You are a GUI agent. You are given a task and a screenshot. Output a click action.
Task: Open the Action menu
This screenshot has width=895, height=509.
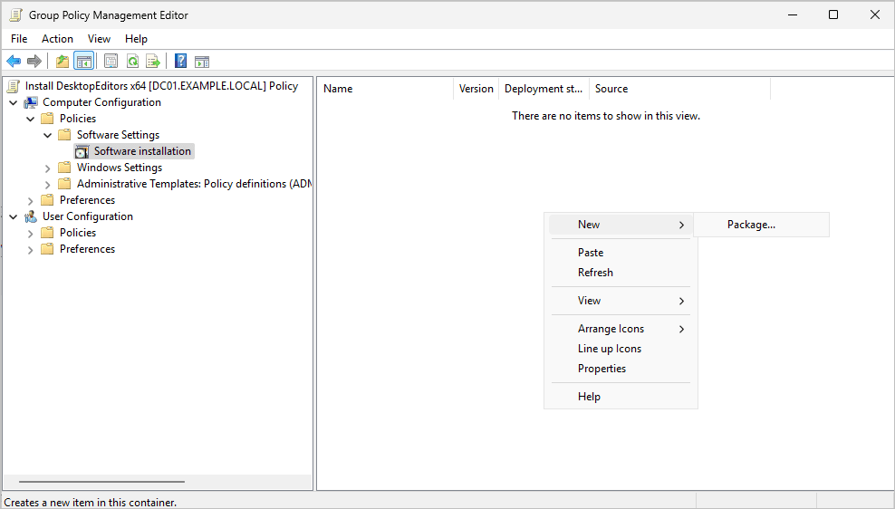pyautogui.click(x=57, y=39)
